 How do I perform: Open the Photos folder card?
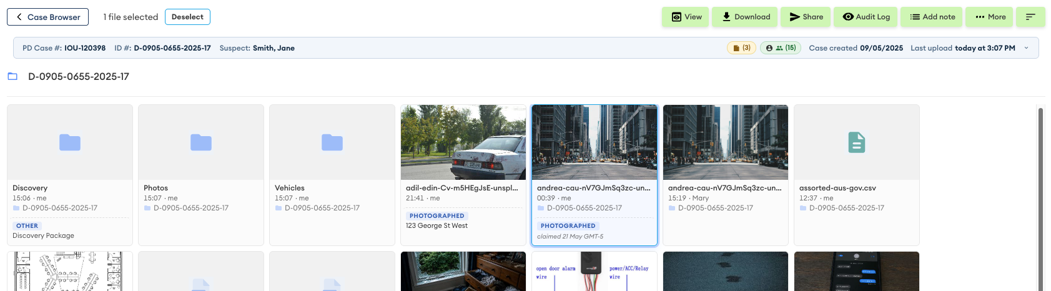[201, 175]
